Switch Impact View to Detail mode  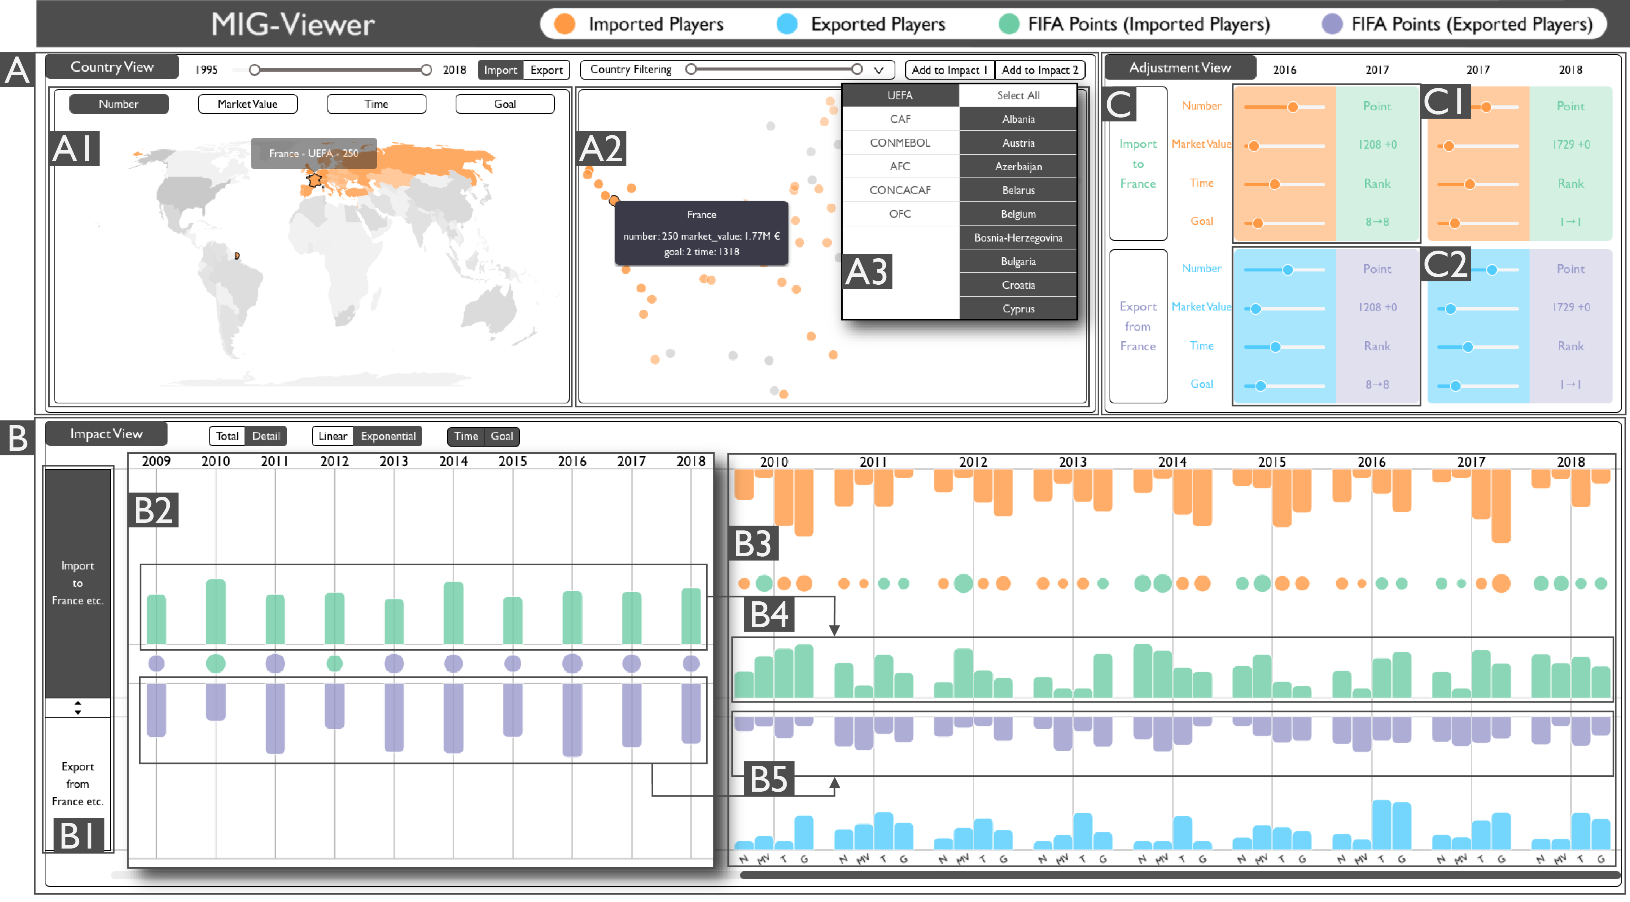pyautogui.click(x=266, y=436)
